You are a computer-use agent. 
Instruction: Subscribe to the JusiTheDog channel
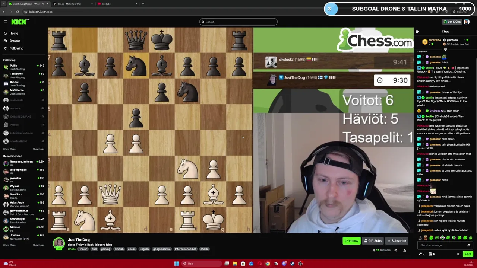tap(397, 241)
